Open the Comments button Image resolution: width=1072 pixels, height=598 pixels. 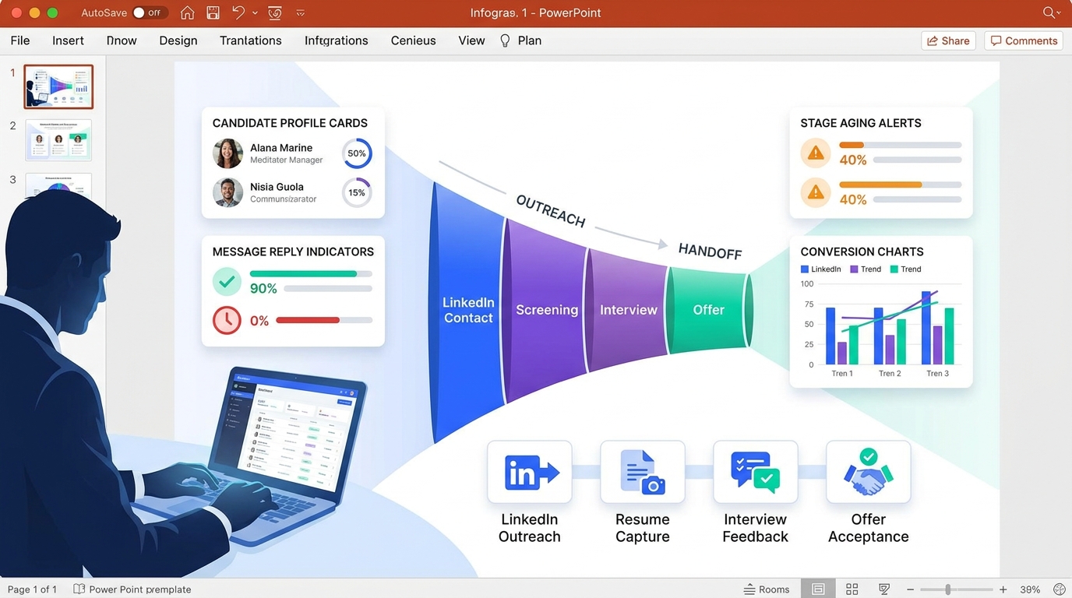click(x=1024, y=40)
